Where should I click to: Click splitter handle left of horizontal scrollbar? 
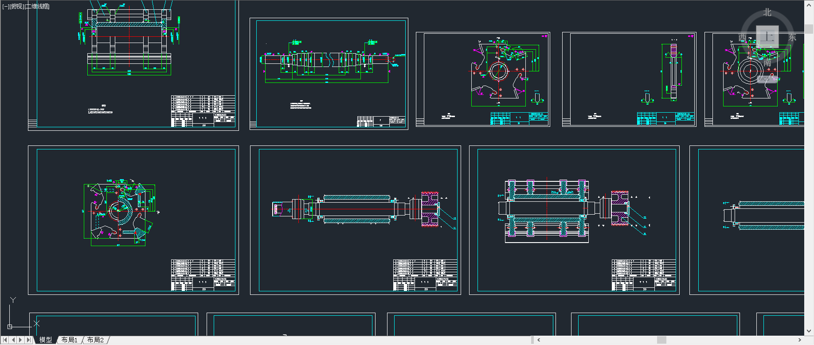(532, 340)
